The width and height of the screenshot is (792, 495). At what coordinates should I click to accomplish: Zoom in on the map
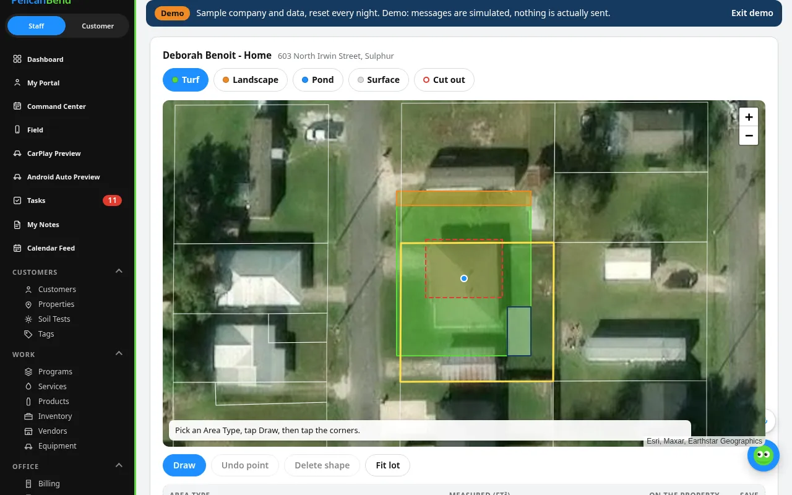(x=749, y=117)
